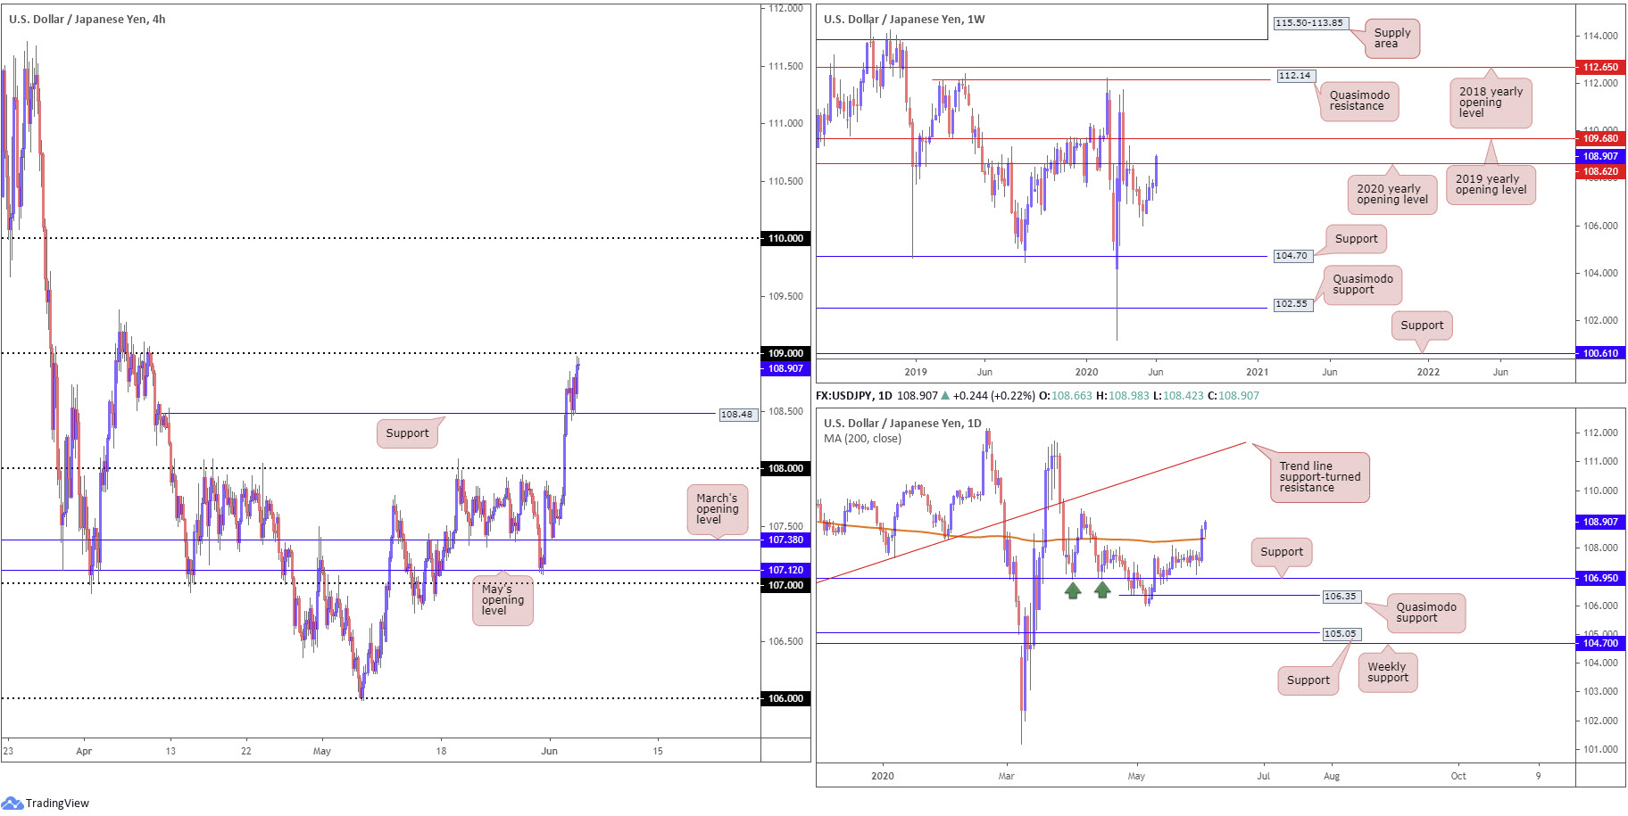The width and height of the screenshot is (1628, 816).
Task: Click the 108.000 price level tag
Action: coord(785,468)
